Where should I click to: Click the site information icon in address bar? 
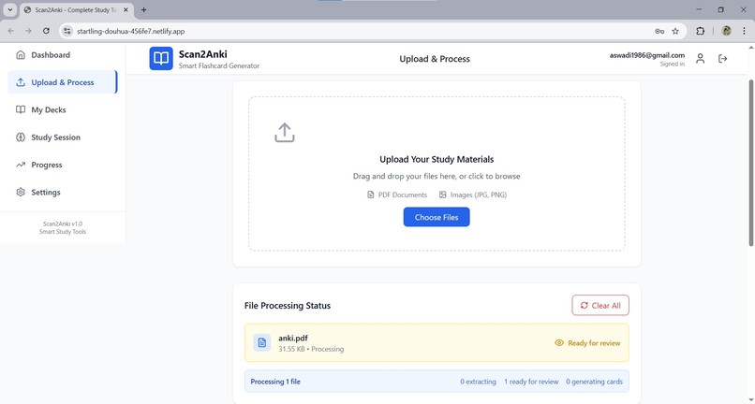click(67, 31)
